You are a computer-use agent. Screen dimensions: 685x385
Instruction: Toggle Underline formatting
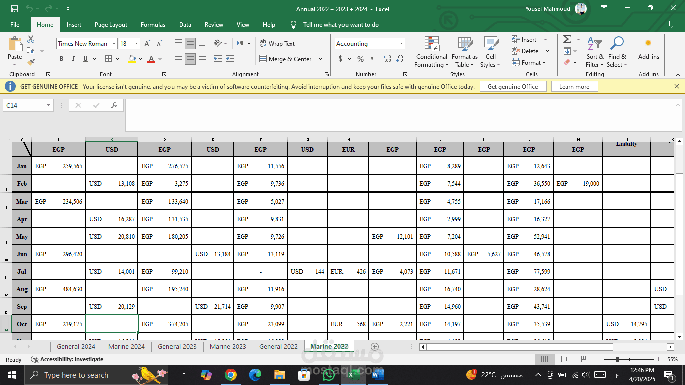tap(86, 59)
